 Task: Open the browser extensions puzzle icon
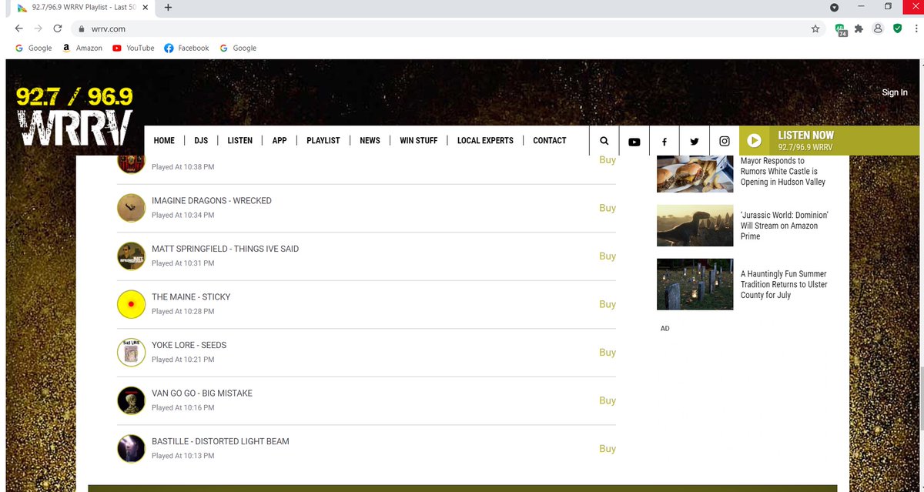(x=859, y=28)
